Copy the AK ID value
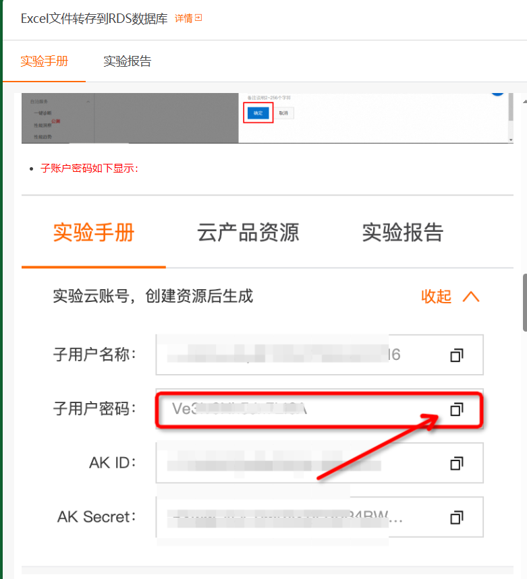 457,464
